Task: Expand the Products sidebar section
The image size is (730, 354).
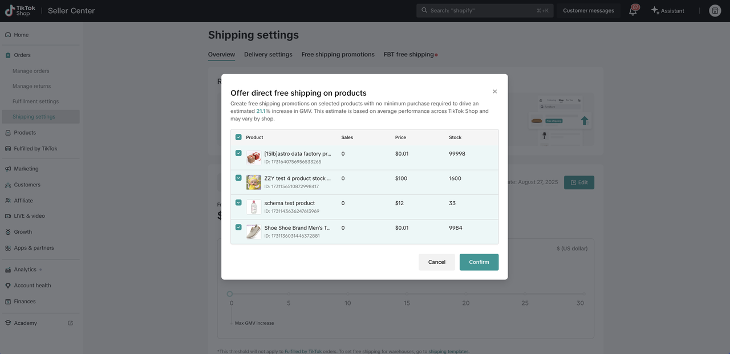Action: point(25,133)
